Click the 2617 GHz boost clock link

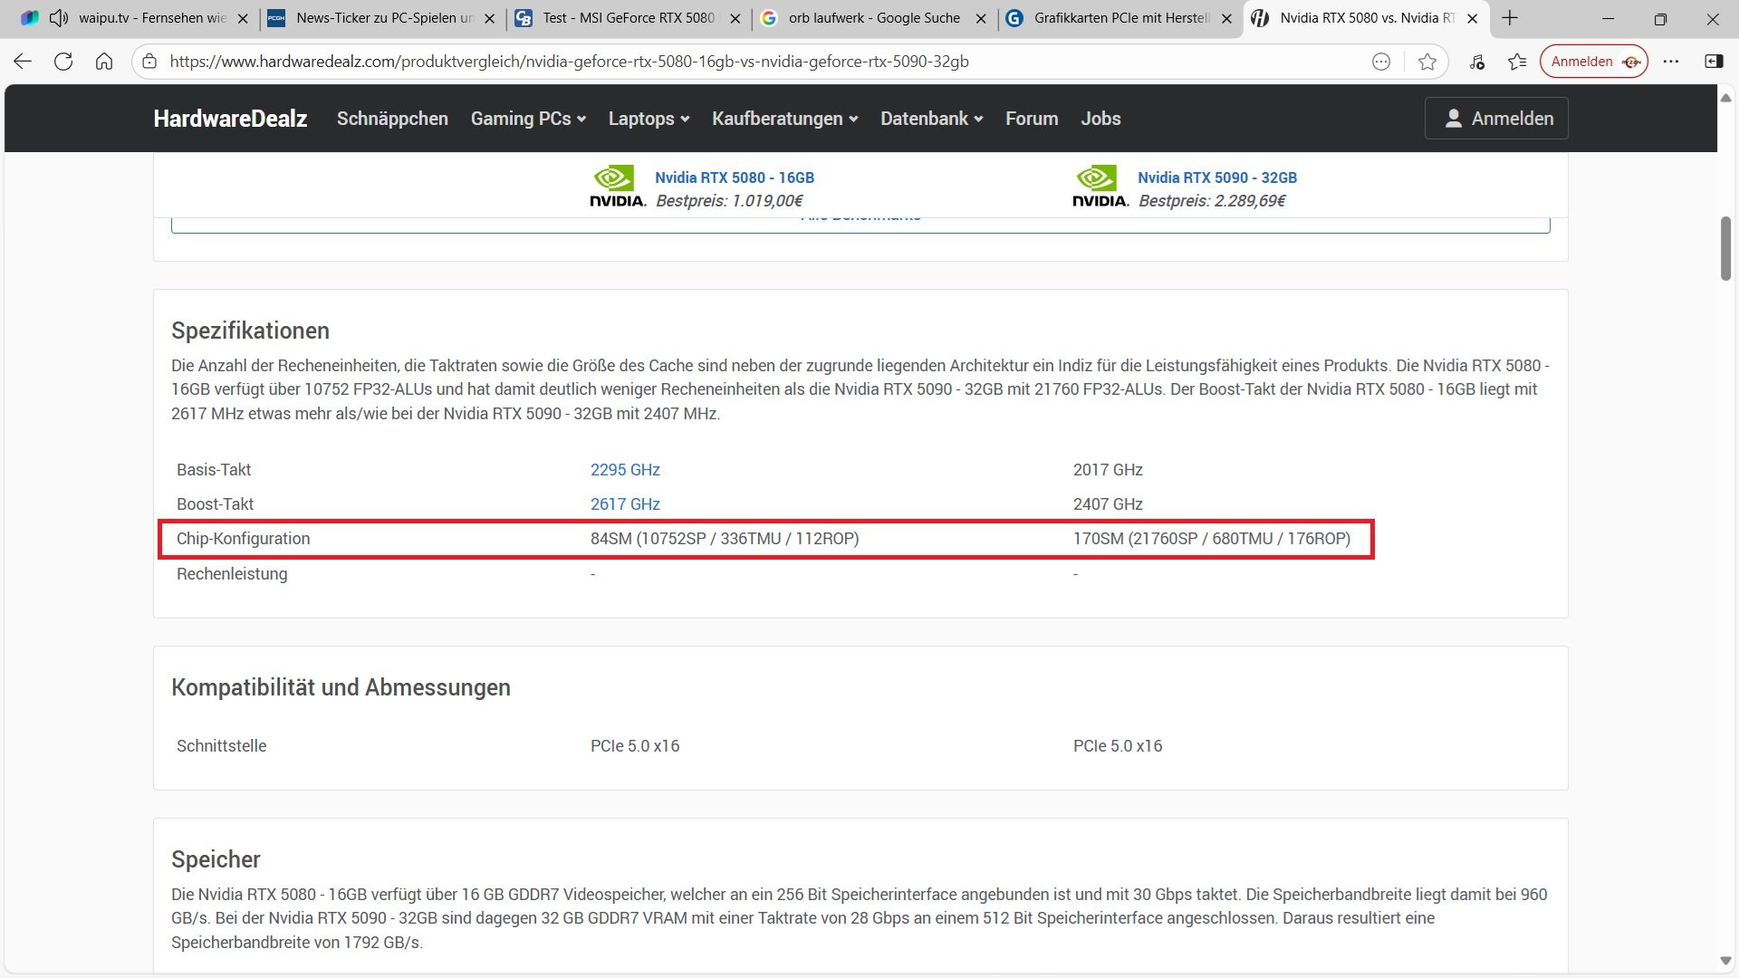(x=625, y=504)
